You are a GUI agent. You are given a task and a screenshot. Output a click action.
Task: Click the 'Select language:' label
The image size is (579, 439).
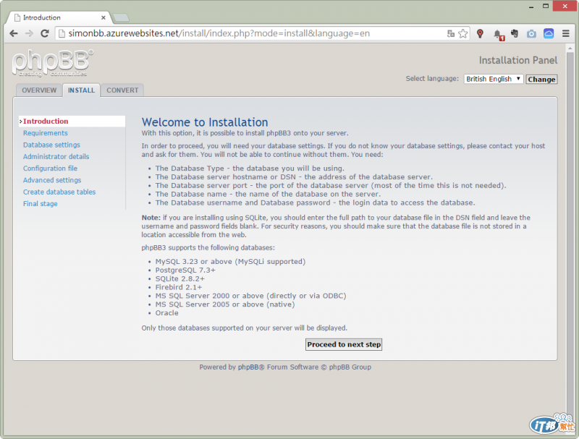click(432, 79)
